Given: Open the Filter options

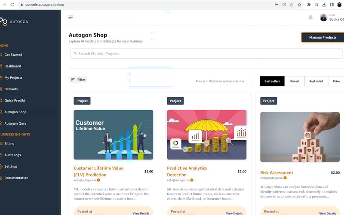Looking at the screenshot, I should 78,80.
